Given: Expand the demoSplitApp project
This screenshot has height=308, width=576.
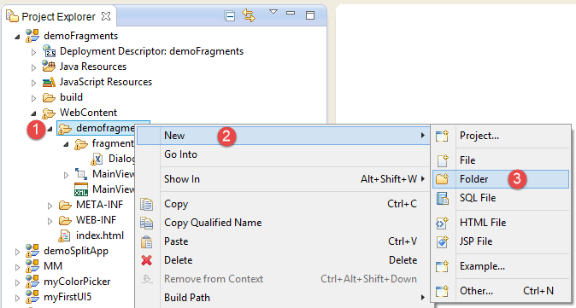Looking at the screenshot, I should pyautogui.click(x=17, y=252).
